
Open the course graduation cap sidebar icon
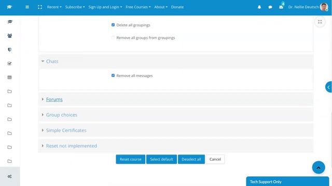[x=9, y=22]
